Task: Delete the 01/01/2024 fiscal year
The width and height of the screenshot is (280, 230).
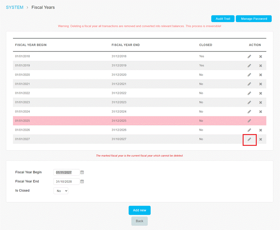Action: click(x=261, y=112)
